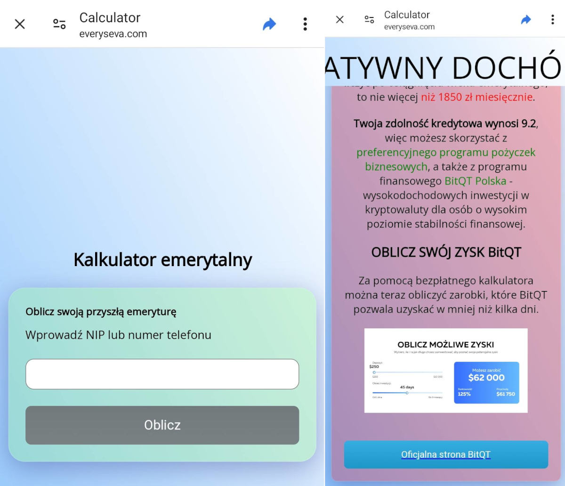The width and height of the screenshot is (565, 486).
Task: Click the Depozyt slider handle at $250
Action: 374,373
